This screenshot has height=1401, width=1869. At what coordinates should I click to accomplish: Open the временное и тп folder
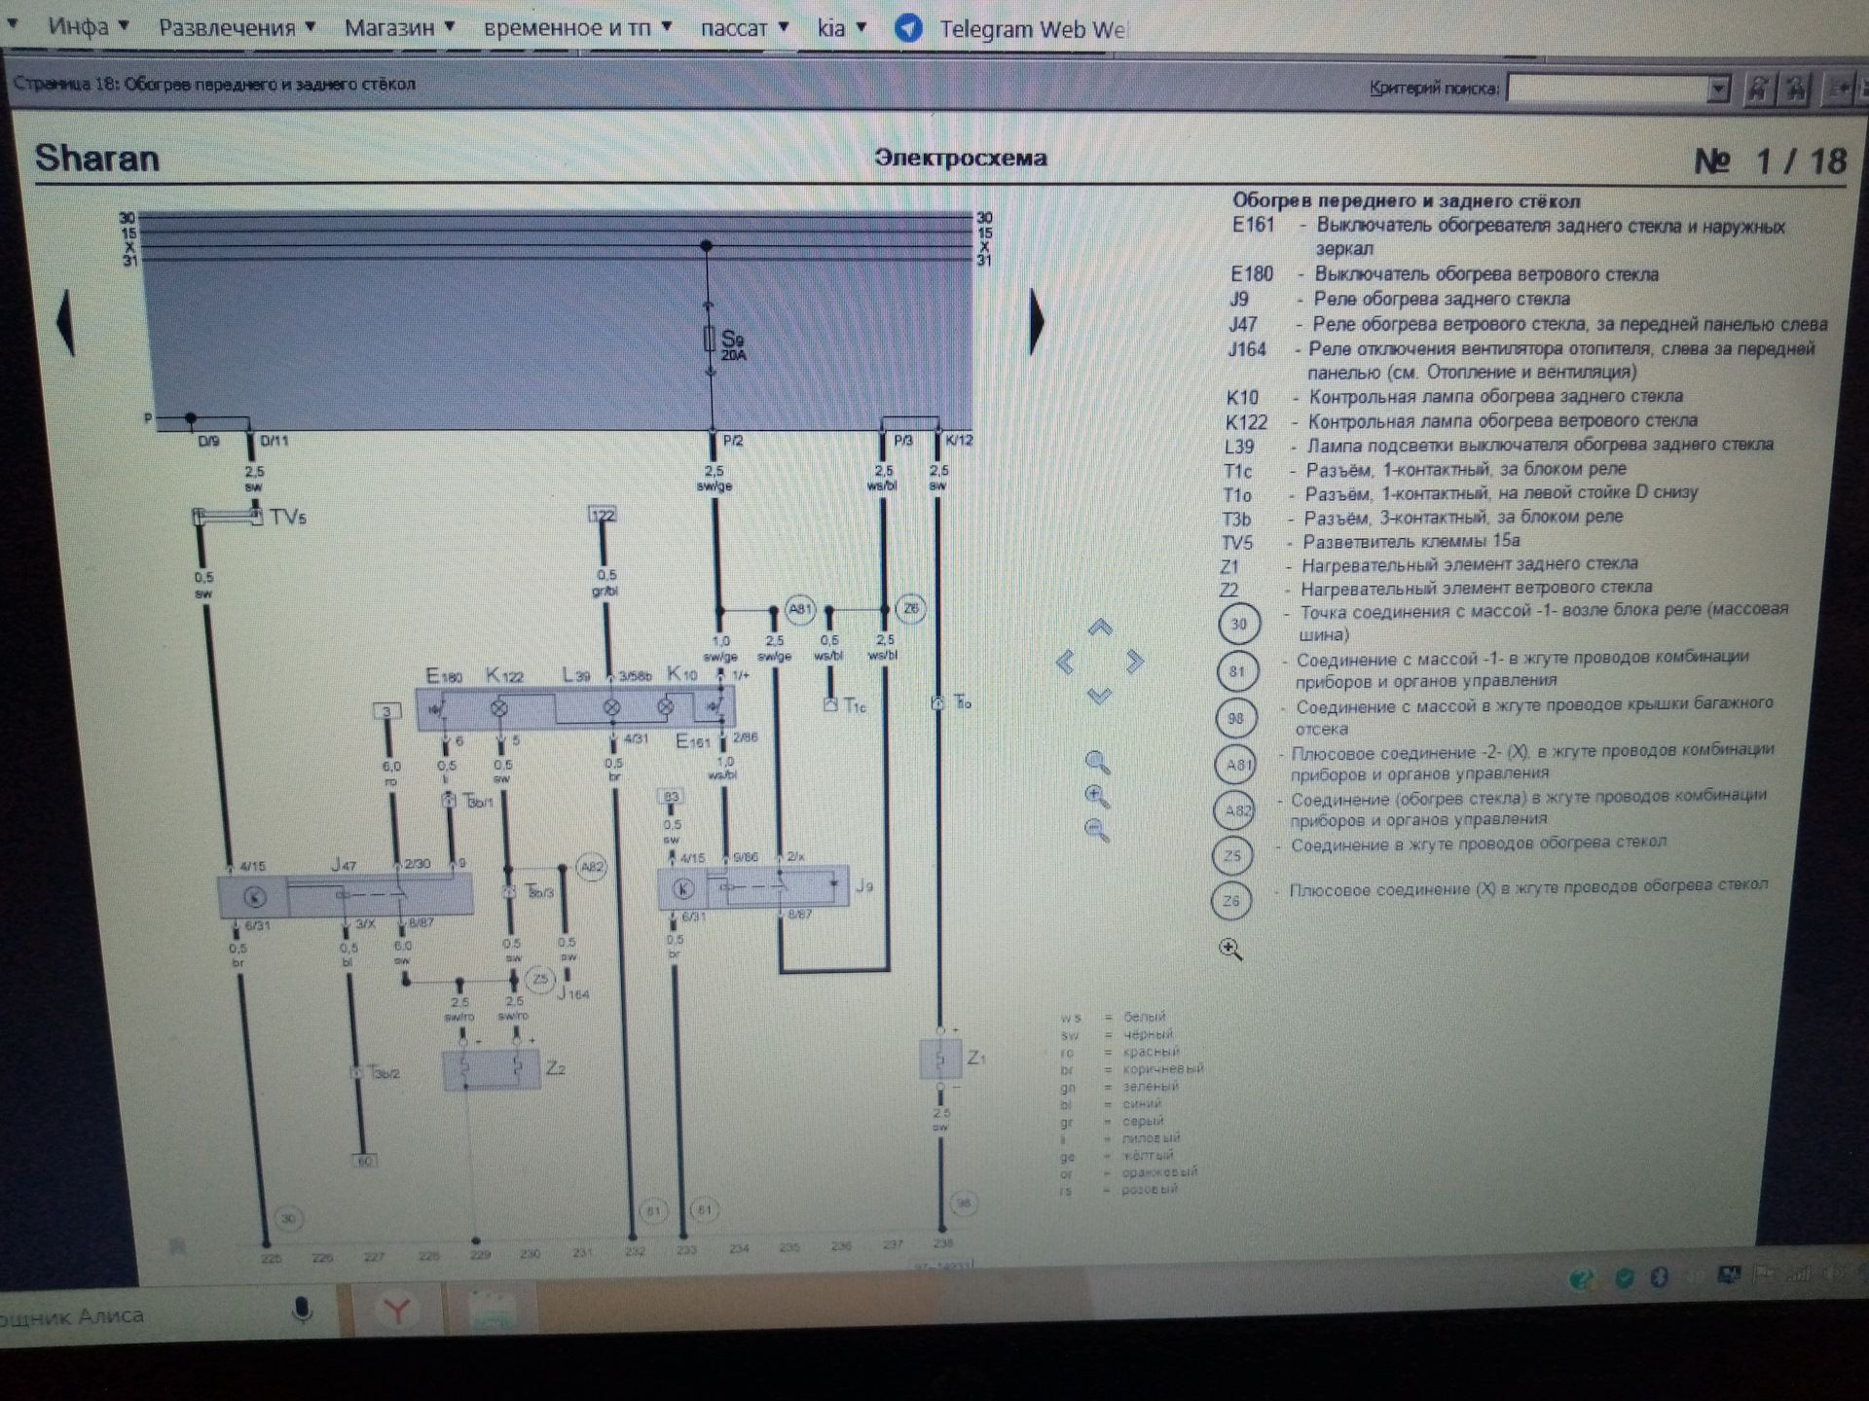click(x=577, y=27)
